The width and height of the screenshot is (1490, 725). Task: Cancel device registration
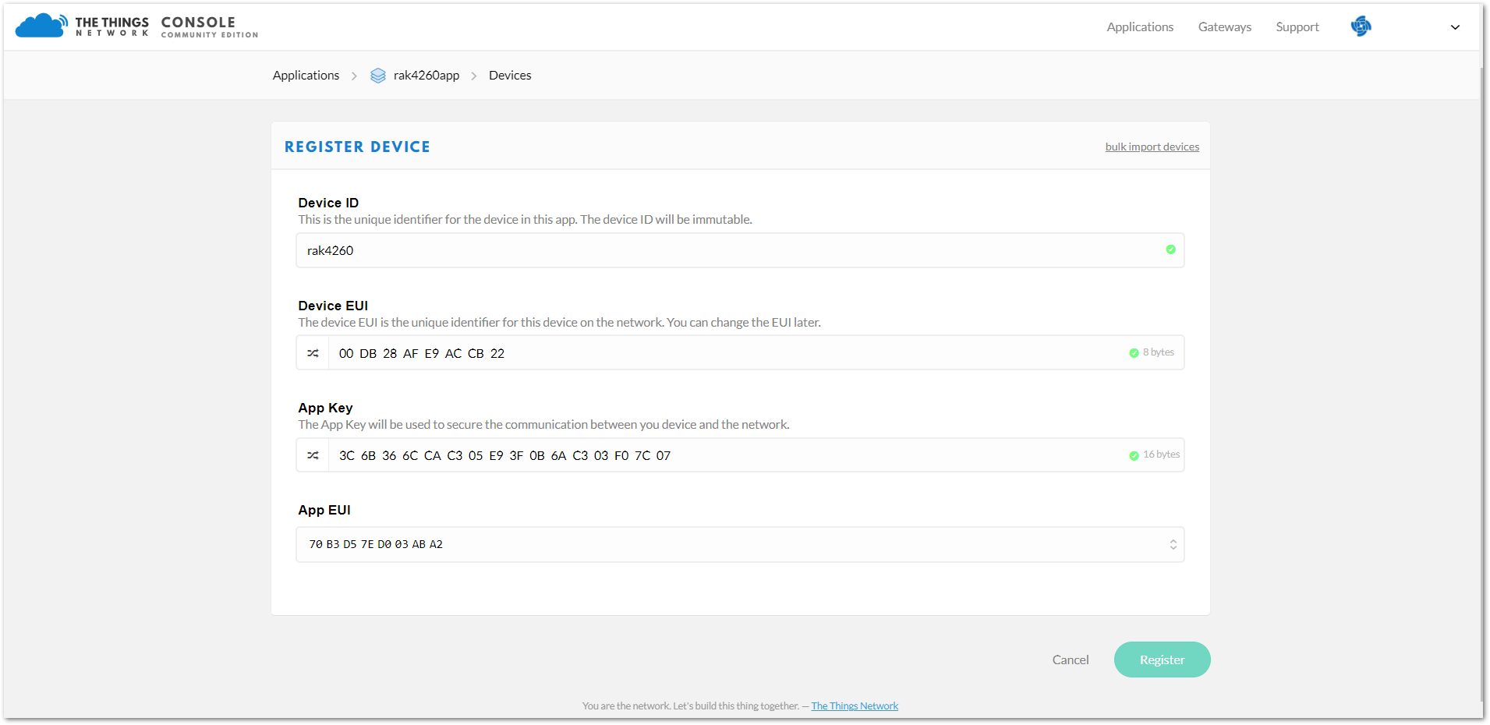pos(1070,660)
